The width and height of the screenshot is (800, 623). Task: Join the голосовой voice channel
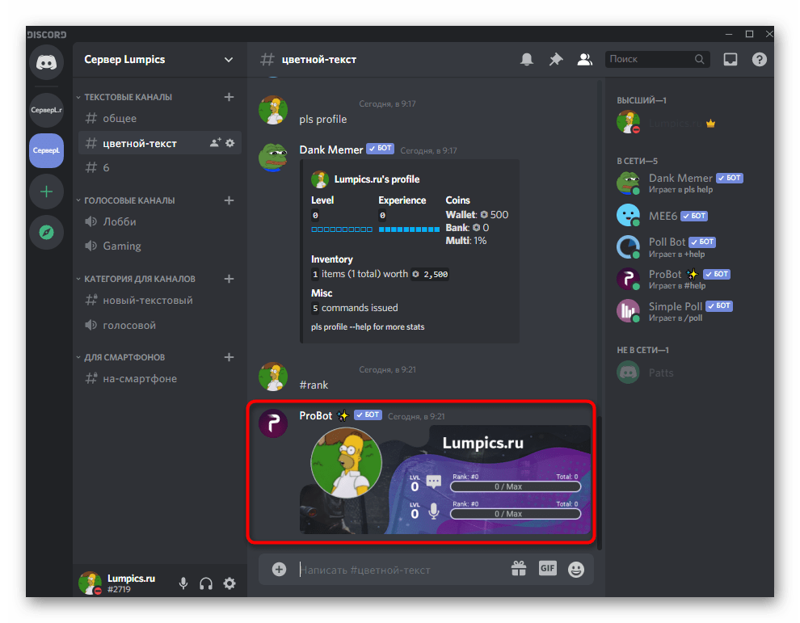click(159, 325)
